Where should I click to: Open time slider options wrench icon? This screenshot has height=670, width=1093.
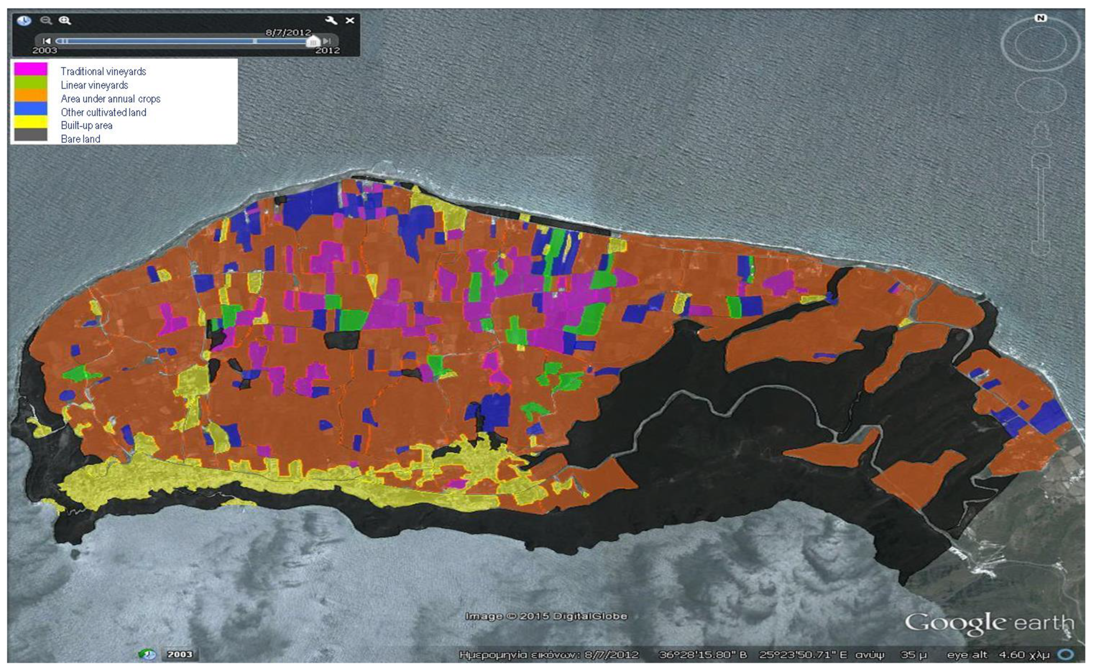click(x=331, y=21)
